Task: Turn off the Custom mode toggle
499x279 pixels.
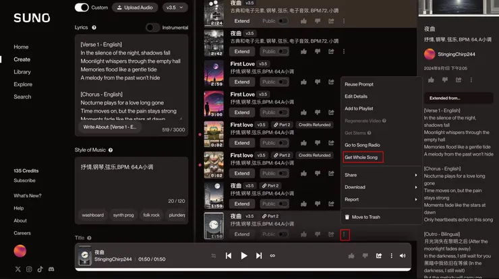Action: (82, 7)
